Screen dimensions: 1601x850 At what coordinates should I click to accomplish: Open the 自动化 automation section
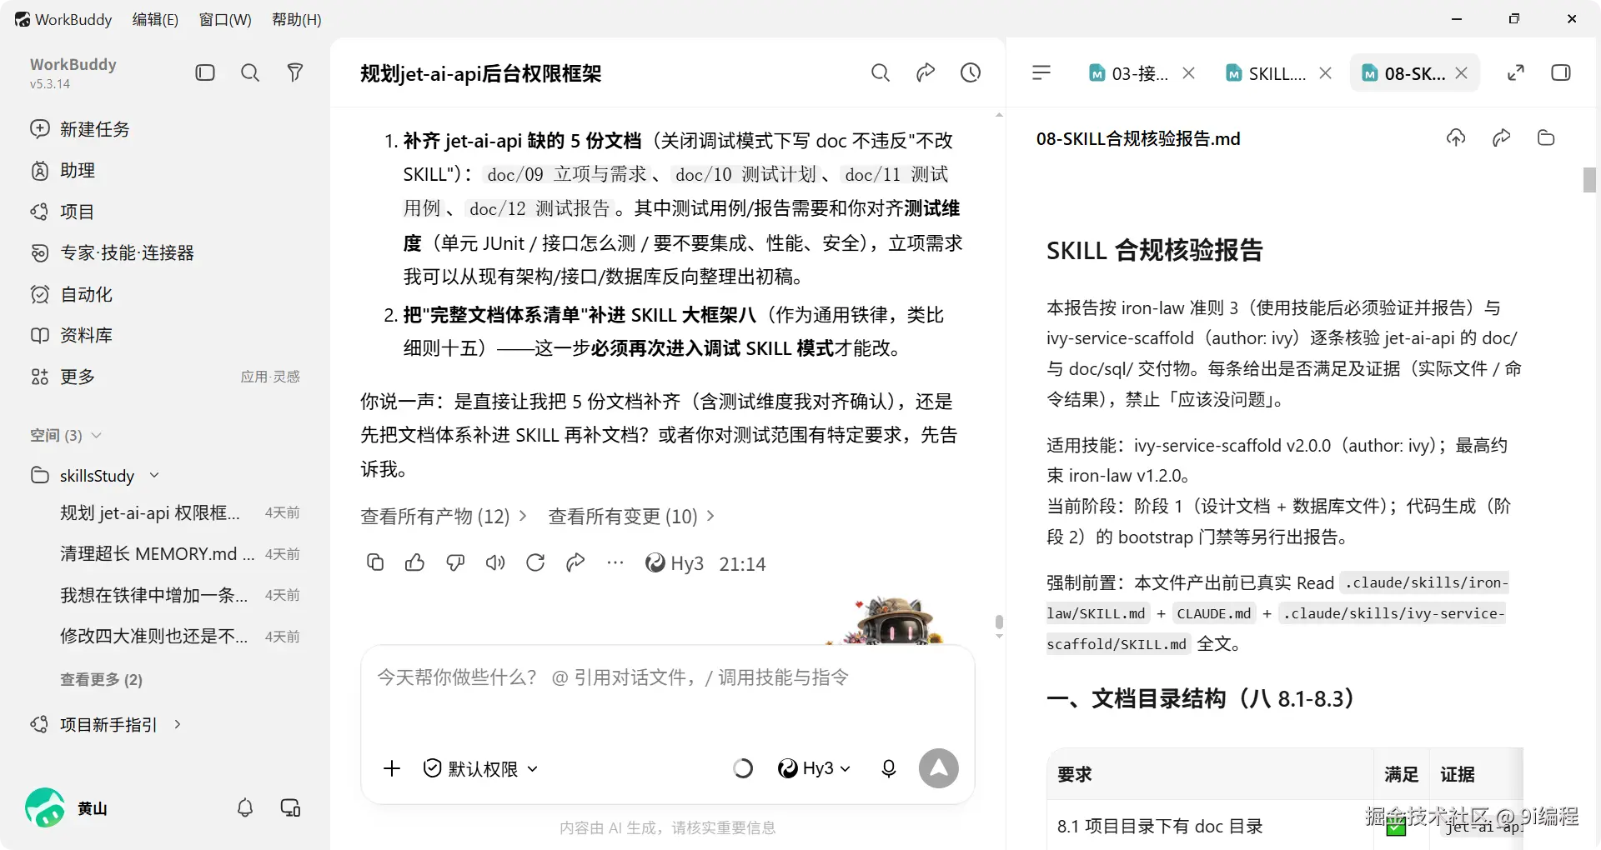tap(72, 294)
